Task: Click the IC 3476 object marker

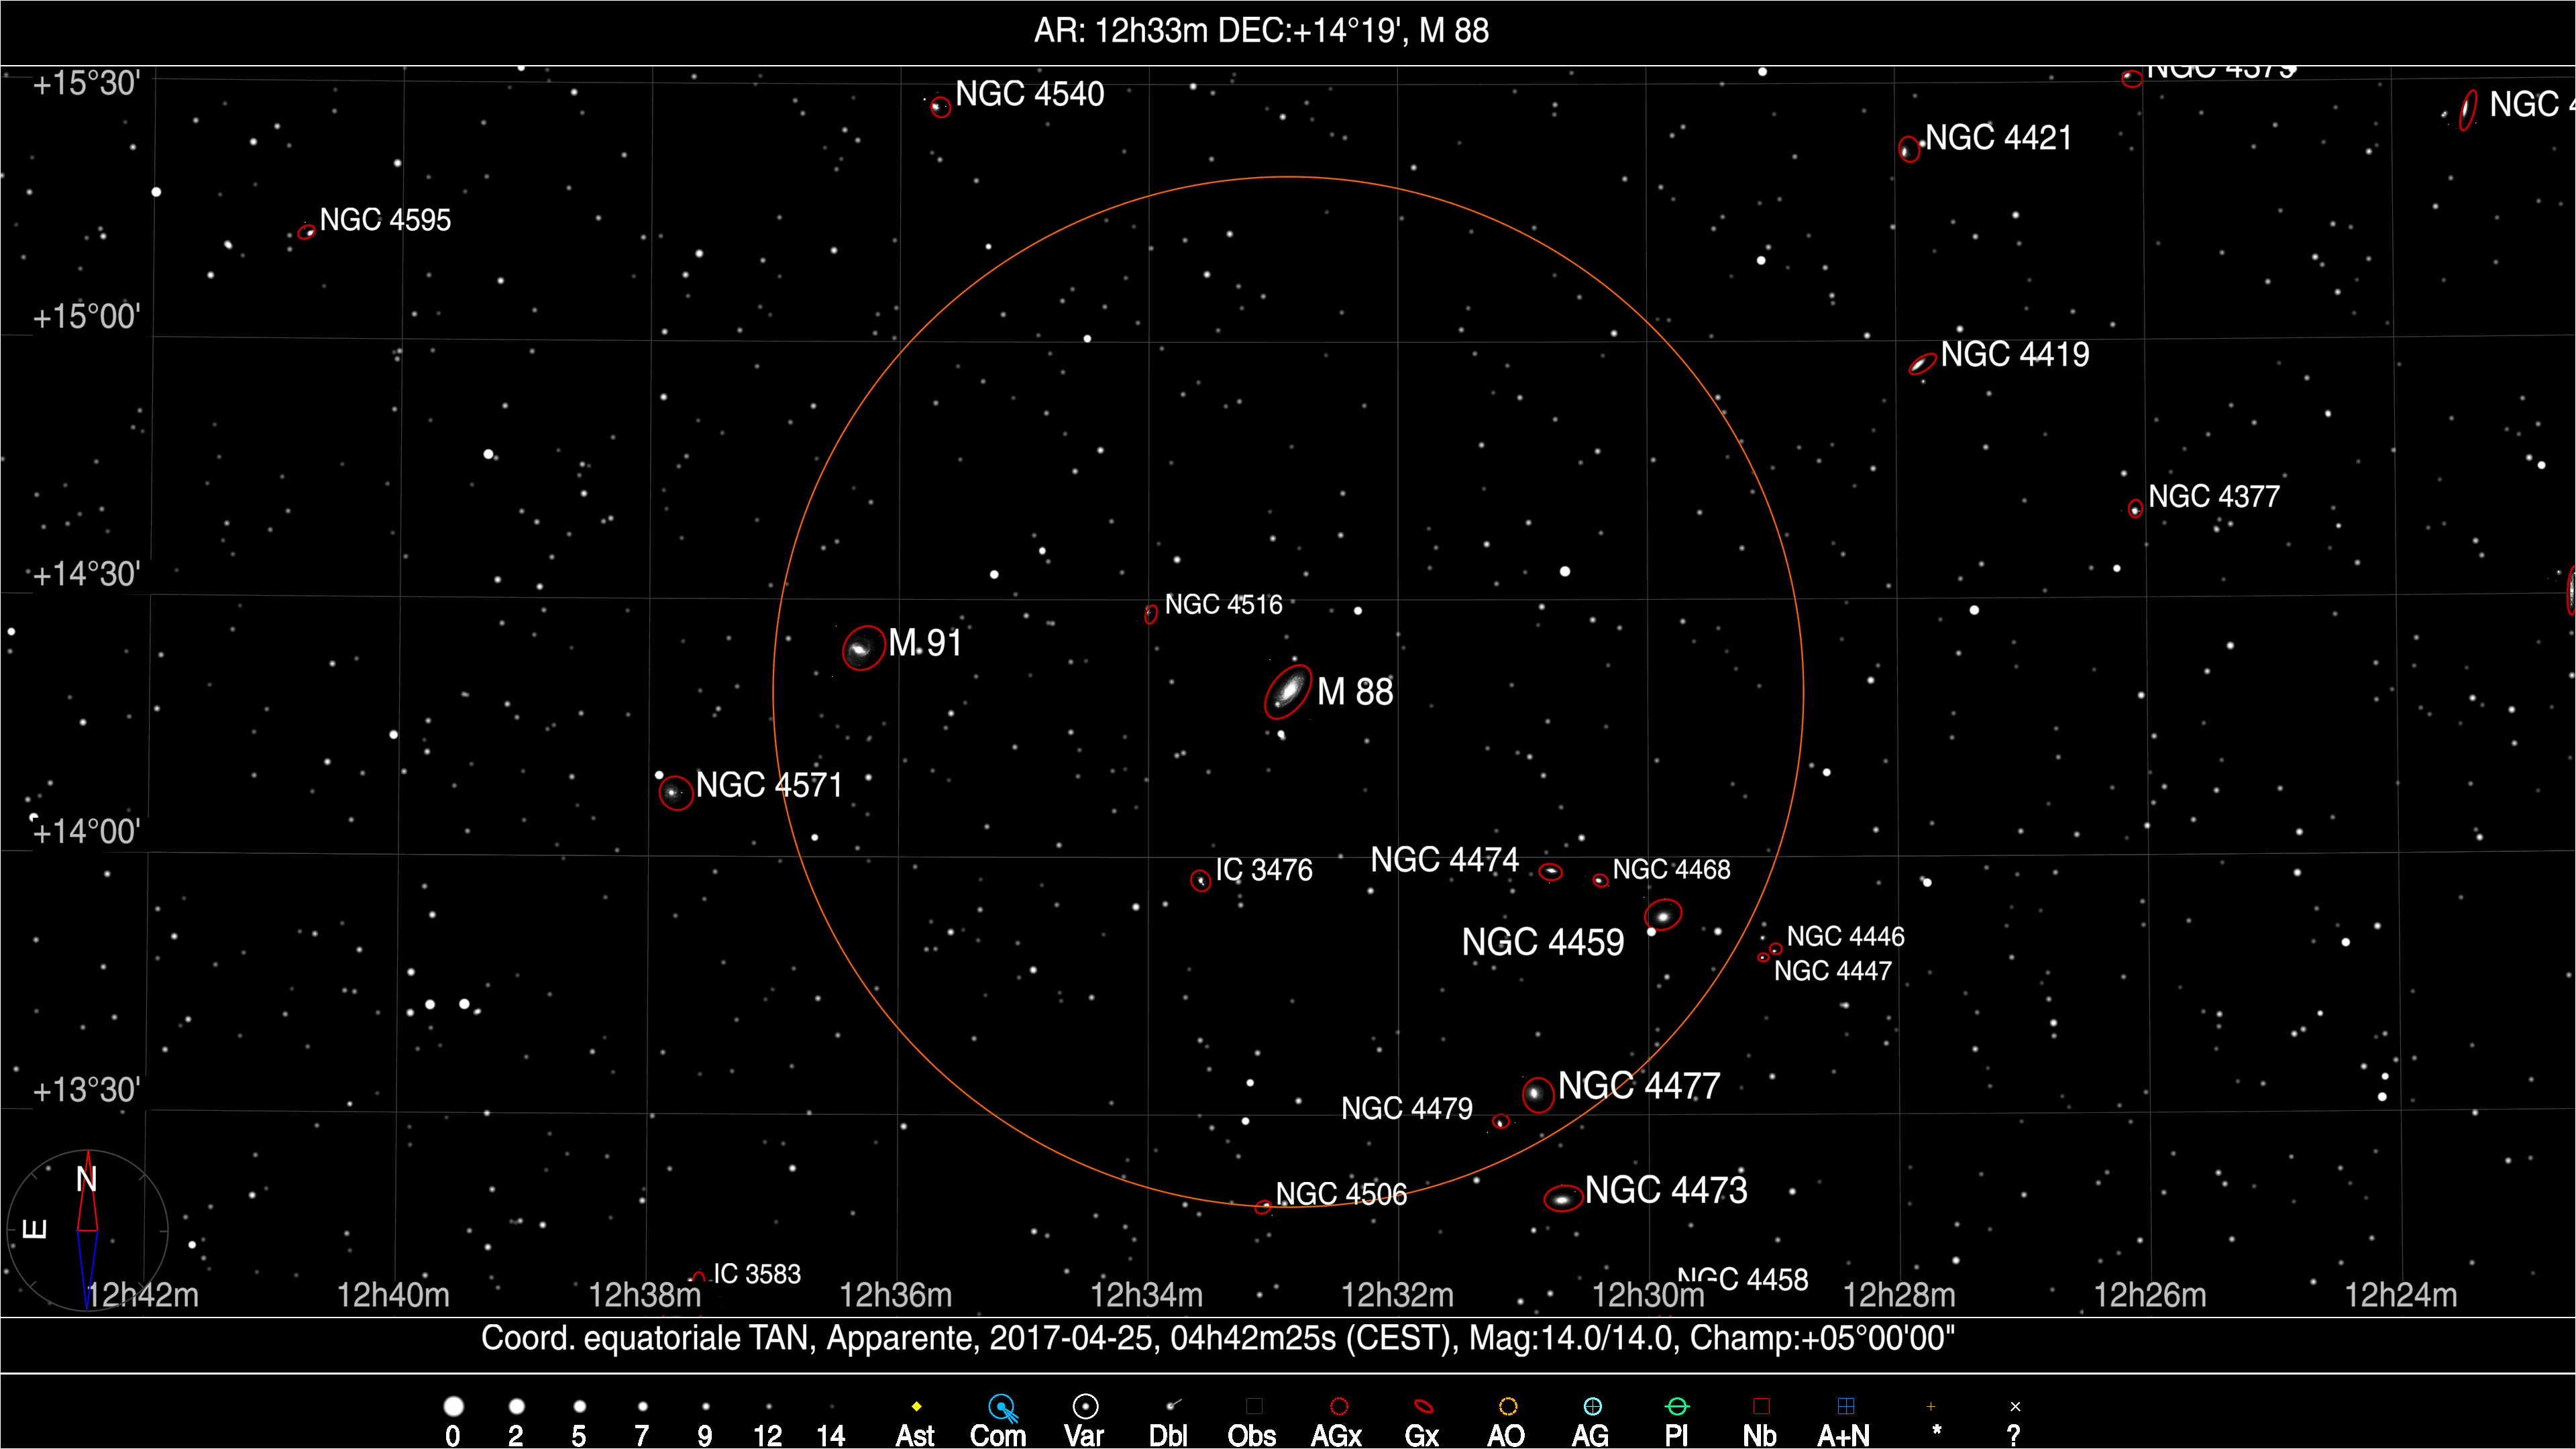Action: coord(1200,881)
